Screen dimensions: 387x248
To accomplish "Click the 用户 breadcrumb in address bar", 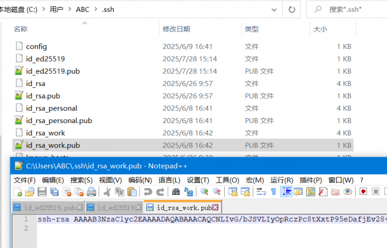I will click(x=56, y=9).
